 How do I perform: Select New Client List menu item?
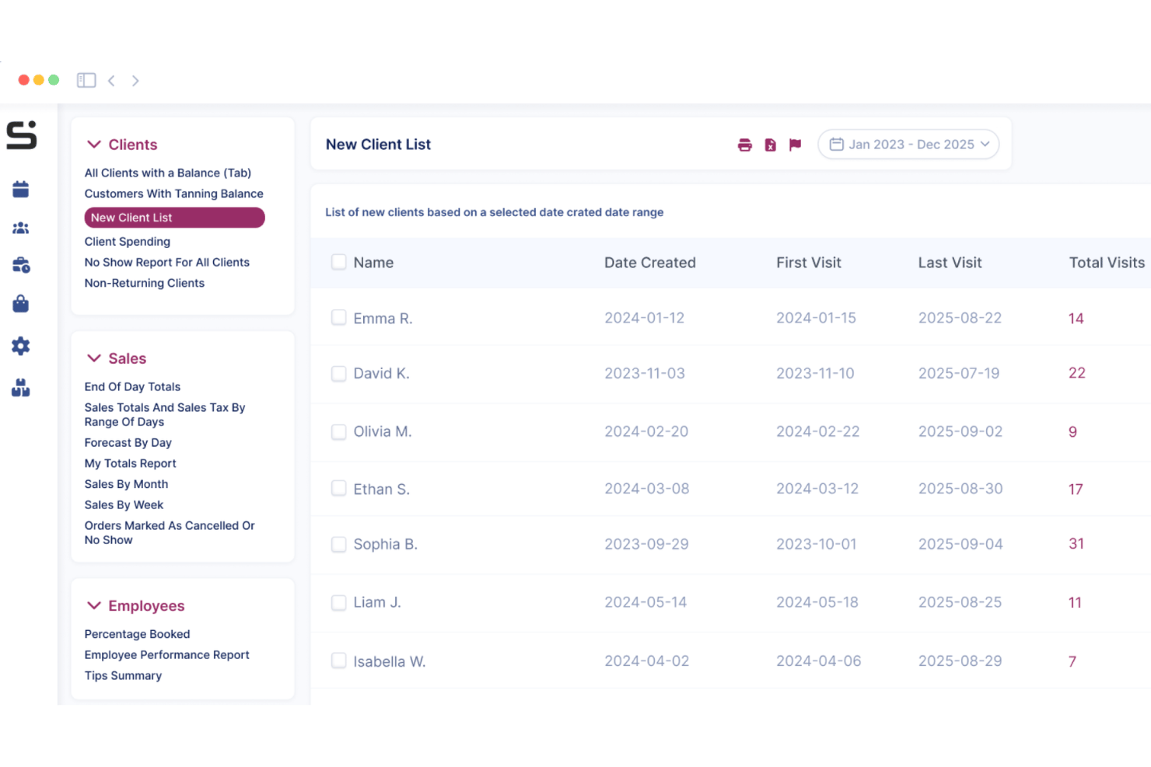tap(175, 218)
